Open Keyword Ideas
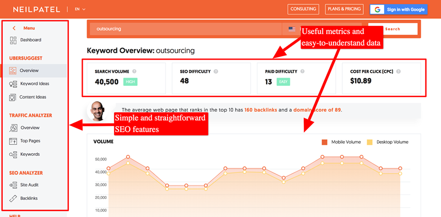Viewport: 441px width, 217px height. pyautogui.click(x=35, y=84)
